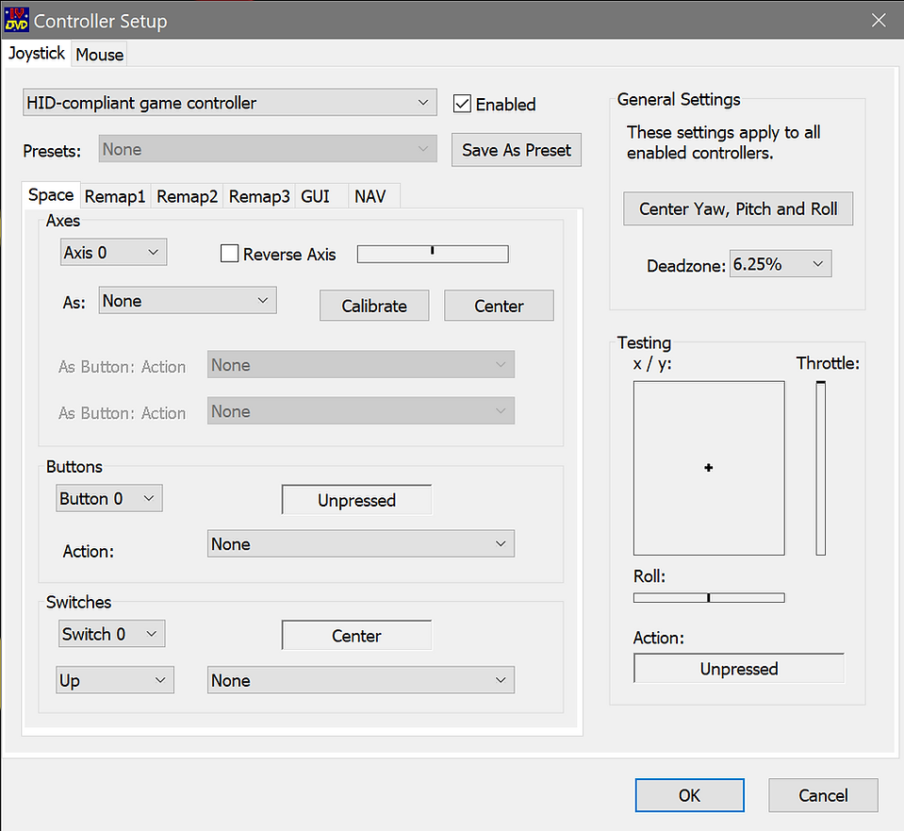
Task: Open the HID-compliant game controller dropdown
Action: click(x=229, y=103)
